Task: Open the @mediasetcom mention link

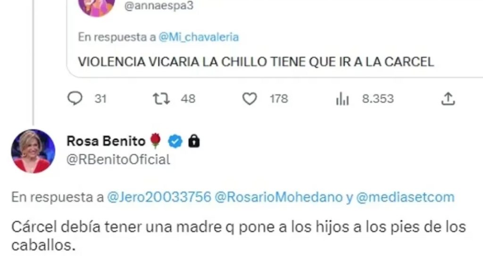Action: click(x=405, y=197)
